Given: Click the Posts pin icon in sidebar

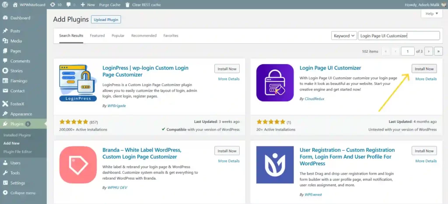Looking at the screenshot, I should [5, 31].
